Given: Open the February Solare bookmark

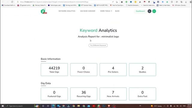Looking at the screenshot, I should (x=39, y=5).
